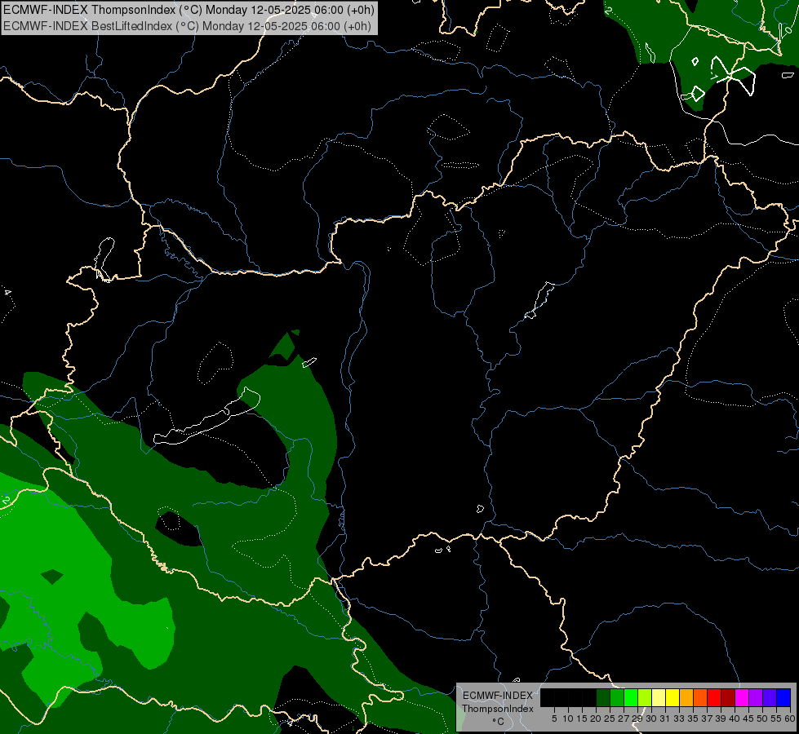Select the medium green 25-27 legend swatch
The width and height of the screenshot is (799, 734).
(617, 697)
